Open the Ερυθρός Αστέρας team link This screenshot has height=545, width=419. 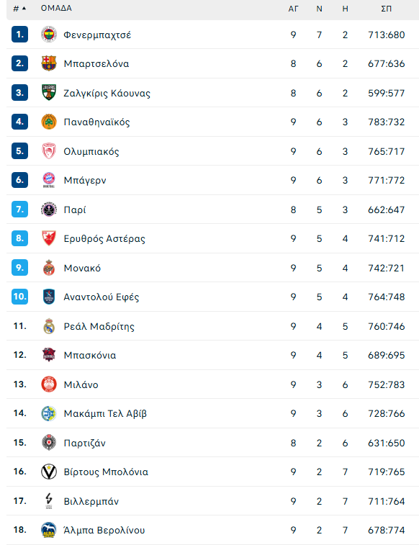tap(104, 239)
